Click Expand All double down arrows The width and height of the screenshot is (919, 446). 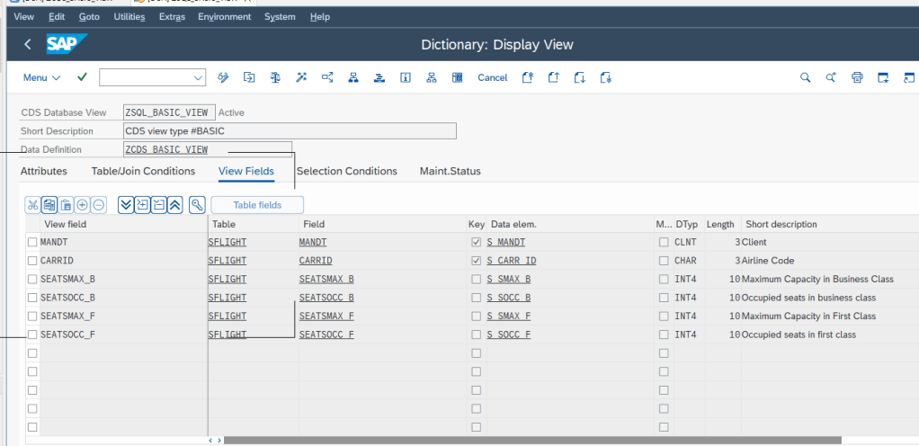126,205
